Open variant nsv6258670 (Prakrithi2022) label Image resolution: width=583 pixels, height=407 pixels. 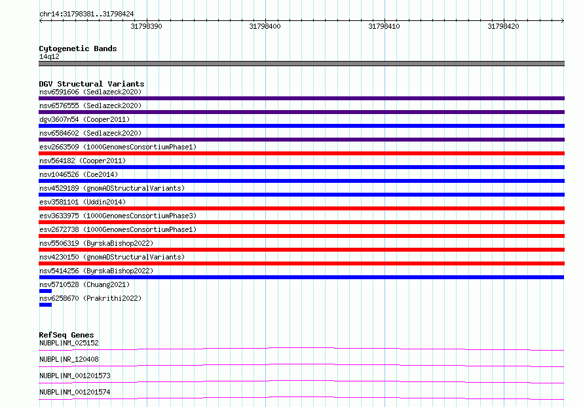click(x=90, y=298)
